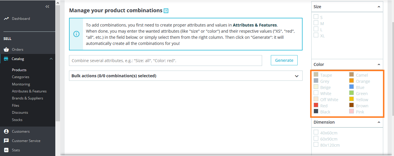Viewport: 394px width, 156px height.
Task: Tick the XL size checkbox
Action: (x=316, y=35)
